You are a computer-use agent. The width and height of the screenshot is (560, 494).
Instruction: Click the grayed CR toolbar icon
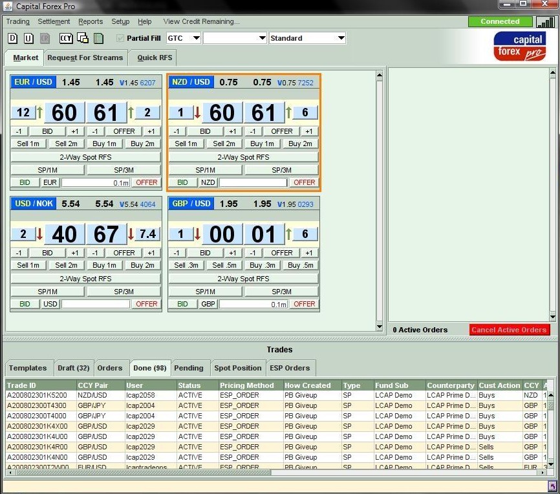[x=45, y=38]
